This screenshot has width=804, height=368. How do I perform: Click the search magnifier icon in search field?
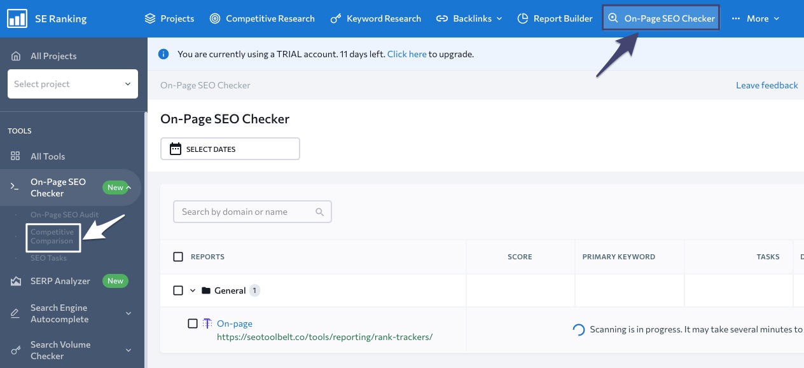[320, 212]
